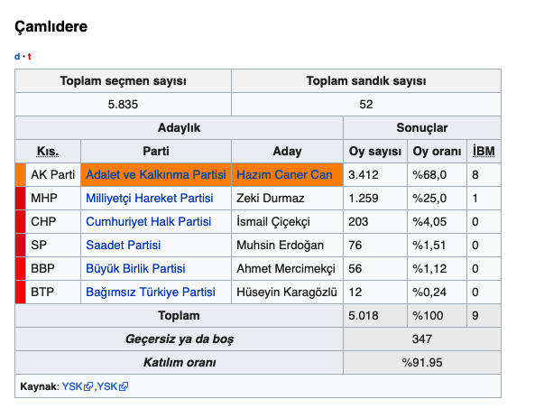Click the MHP row color swatch

tap(20, 198)
